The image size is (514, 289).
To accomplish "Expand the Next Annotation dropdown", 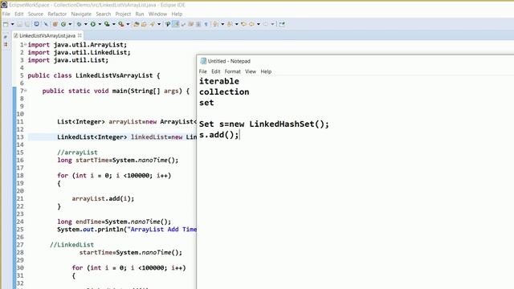I will point(222,24).
